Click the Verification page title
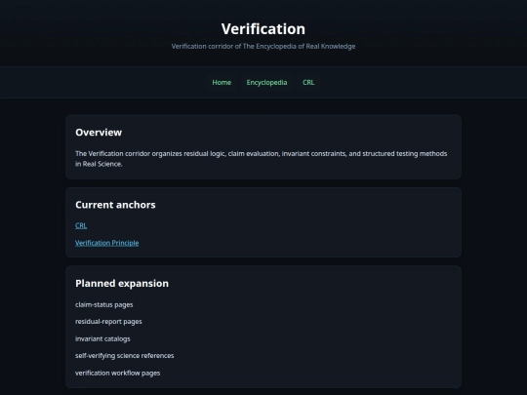The width and height of the screenshot is (527, 395). tap(263, 29)
